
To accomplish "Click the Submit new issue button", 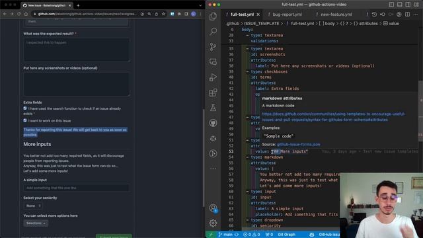I will point(114,236).
